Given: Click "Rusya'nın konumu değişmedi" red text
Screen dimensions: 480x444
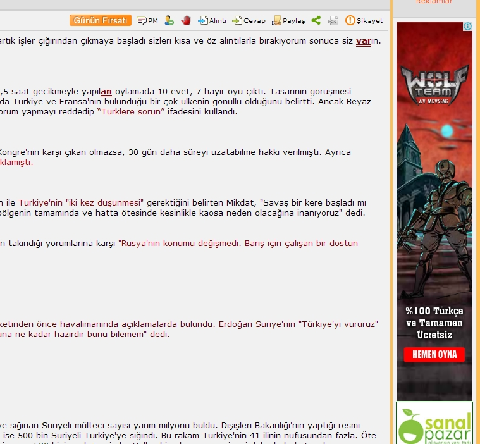Looking at the screenshot, I should click(180, 243).
